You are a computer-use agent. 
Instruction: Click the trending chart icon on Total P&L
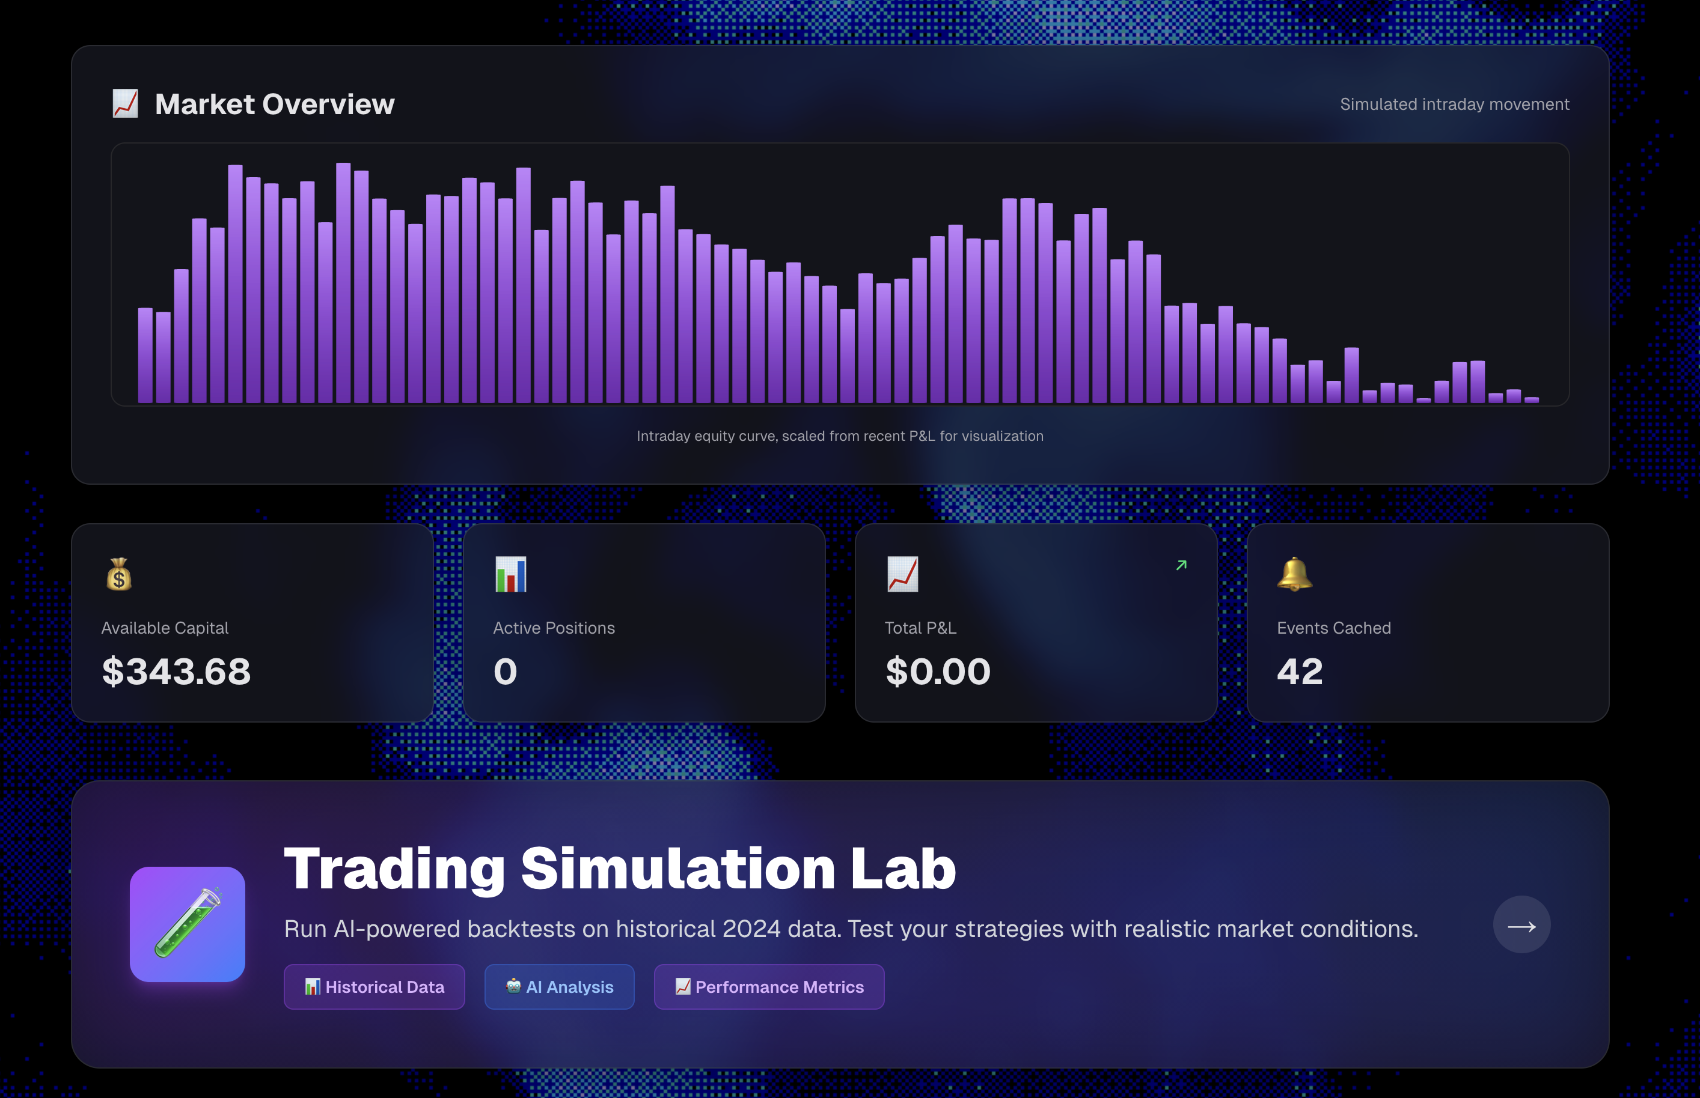[x=902, y=575]
